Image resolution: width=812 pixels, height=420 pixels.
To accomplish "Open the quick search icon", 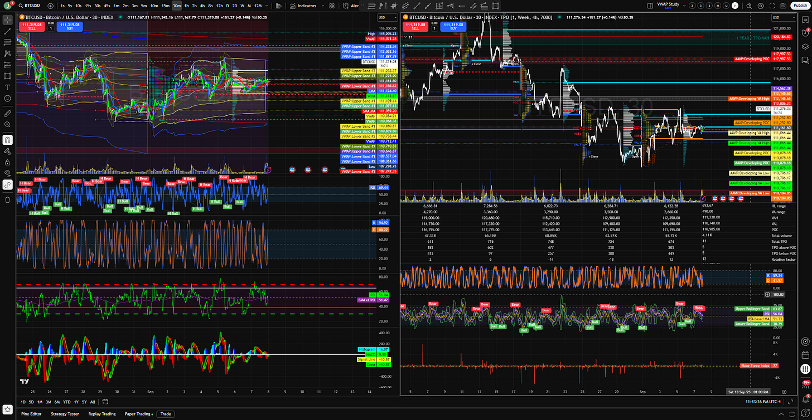I will [x=750, y=6].
